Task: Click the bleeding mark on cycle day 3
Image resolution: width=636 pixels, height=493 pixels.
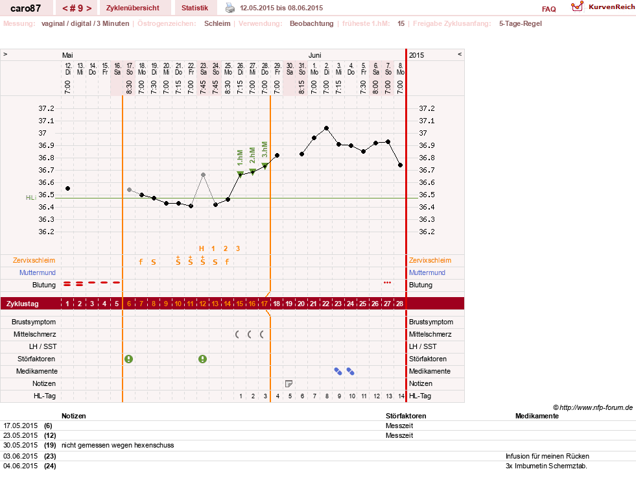Action: [92, 282]
